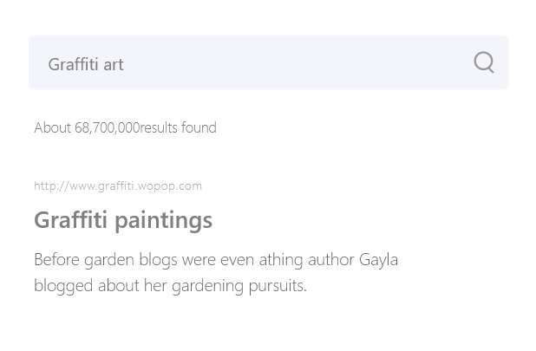Viewport: 536px width, 351px height.
Task: Click the search result's source URL
Action: click(x=118, y=186)
